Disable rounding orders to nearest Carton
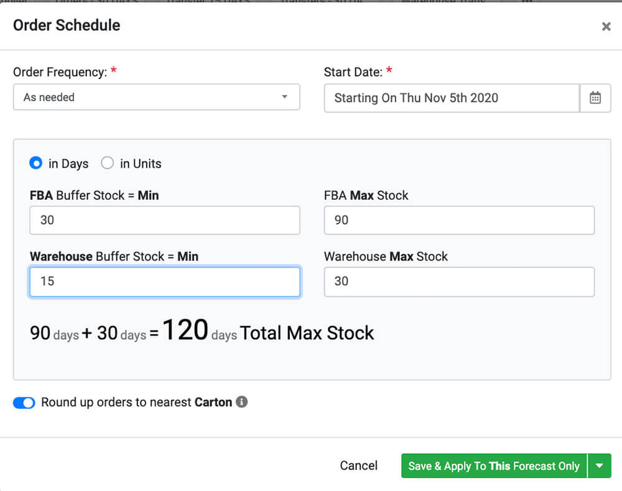 pyautogui.click(x=24, y=403)
